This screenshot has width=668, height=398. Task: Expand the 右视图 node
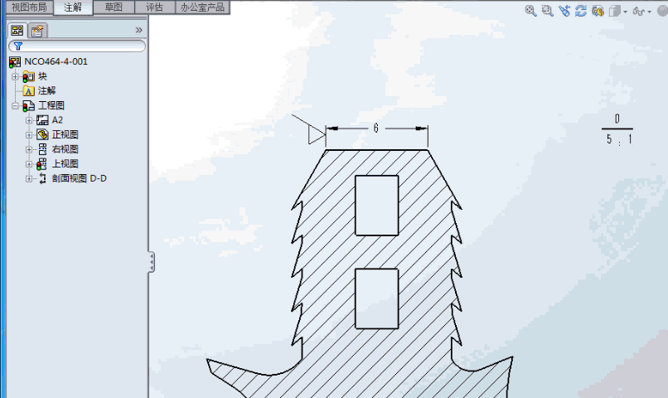[29, 149]
